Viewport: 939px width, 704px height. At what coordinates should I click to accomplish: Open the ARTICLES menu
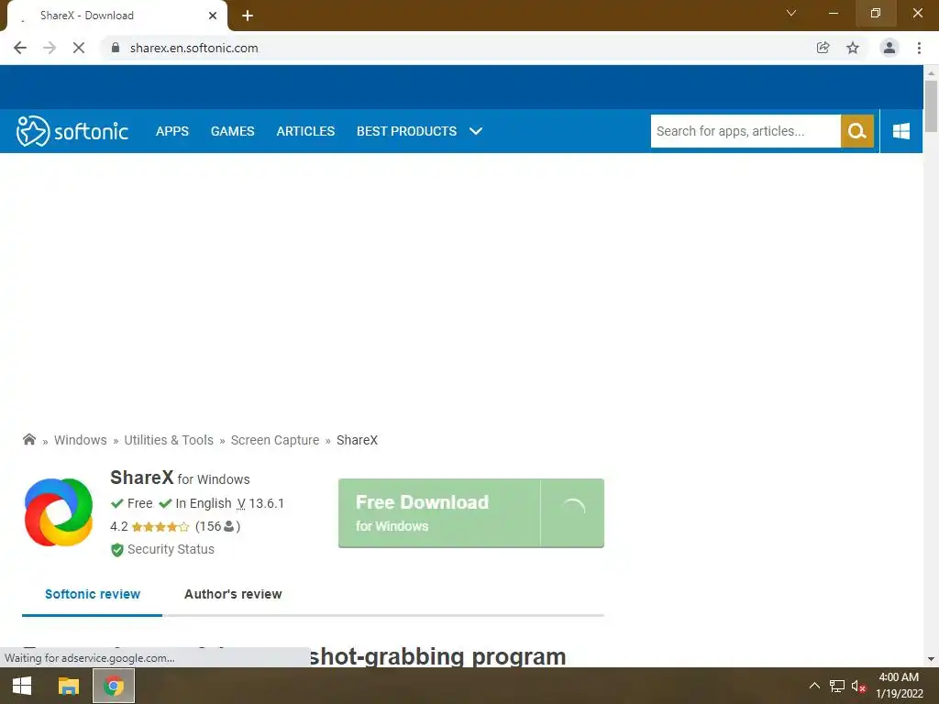305,131
